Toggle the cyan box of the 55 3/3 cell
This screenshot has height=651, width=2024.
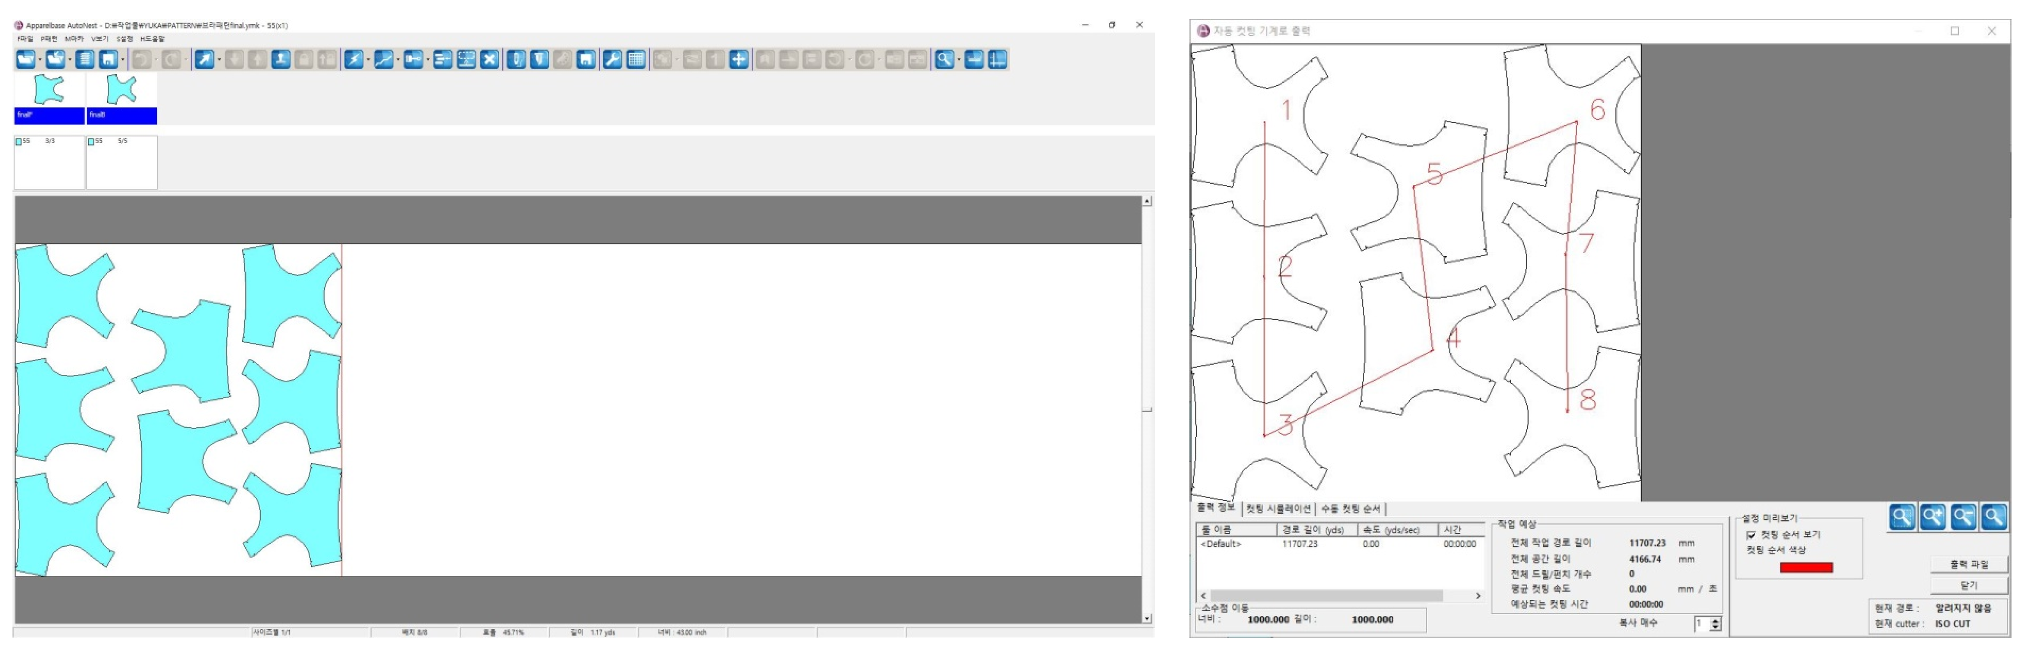tap(19, 142)
